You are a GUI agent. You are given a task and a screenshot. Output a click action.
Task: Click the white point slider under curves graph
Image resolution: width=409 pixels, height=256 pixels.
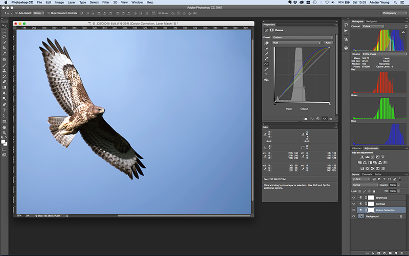[x=330, y=104]
